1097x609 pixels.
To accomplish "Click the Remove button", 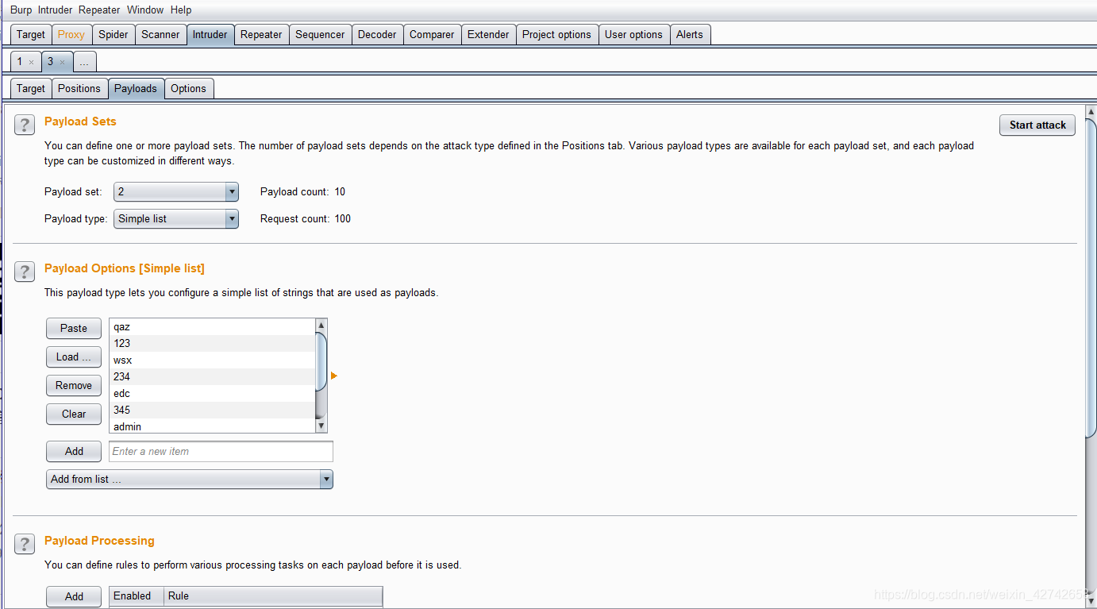I will click(74, 385).
